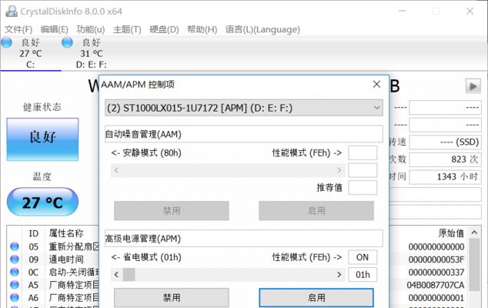Click the 原始值 column header
Image resolution: width=488 pixels, height=308 pixels.
click(451, 233)
